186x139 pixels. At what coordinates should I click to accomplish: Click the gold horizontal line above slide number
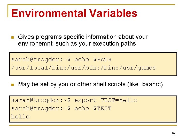[93, 125]
